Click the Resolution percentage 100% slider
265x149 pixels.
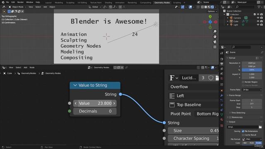[252, 70]
